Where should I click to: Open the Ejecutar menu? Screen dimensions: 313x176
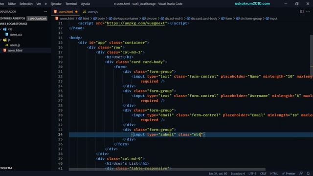(x=56, y=4)
